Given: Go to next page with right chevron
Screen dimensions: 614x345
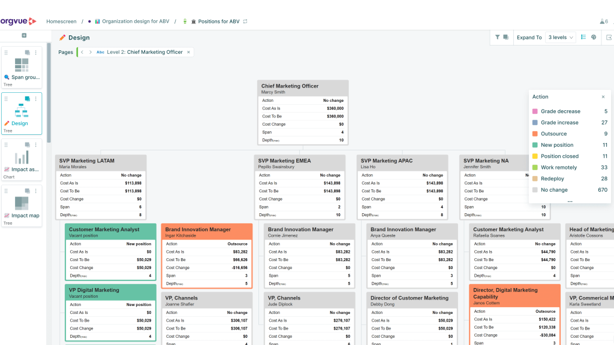Looking at the screenshot, I should (x=91, y=52).
